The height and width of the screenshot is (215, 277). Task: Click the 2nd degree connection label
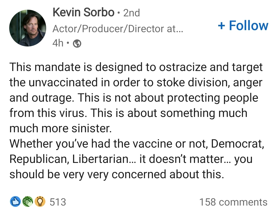coord(131,13)
